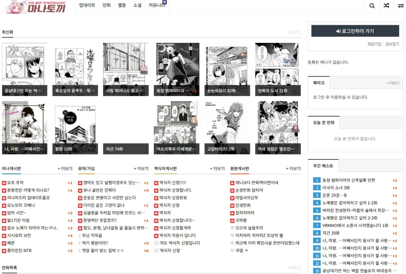406x274 pixels.
Task: Click rank 7 badge in 주간 베스트
Action: (317, 226)
